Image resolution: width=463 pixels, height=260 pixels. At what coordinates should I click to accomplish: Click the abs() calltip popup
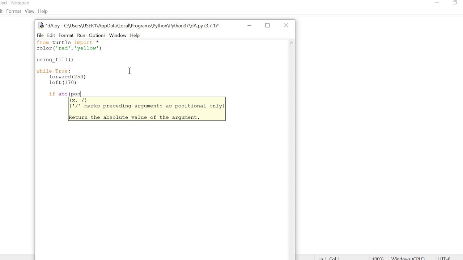pyautogui.click(x=147, y=109)
